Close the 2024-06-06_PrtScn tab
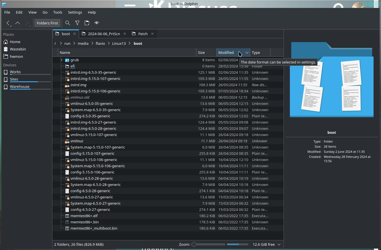Screen dimensions: 381x250 [125, 34]
